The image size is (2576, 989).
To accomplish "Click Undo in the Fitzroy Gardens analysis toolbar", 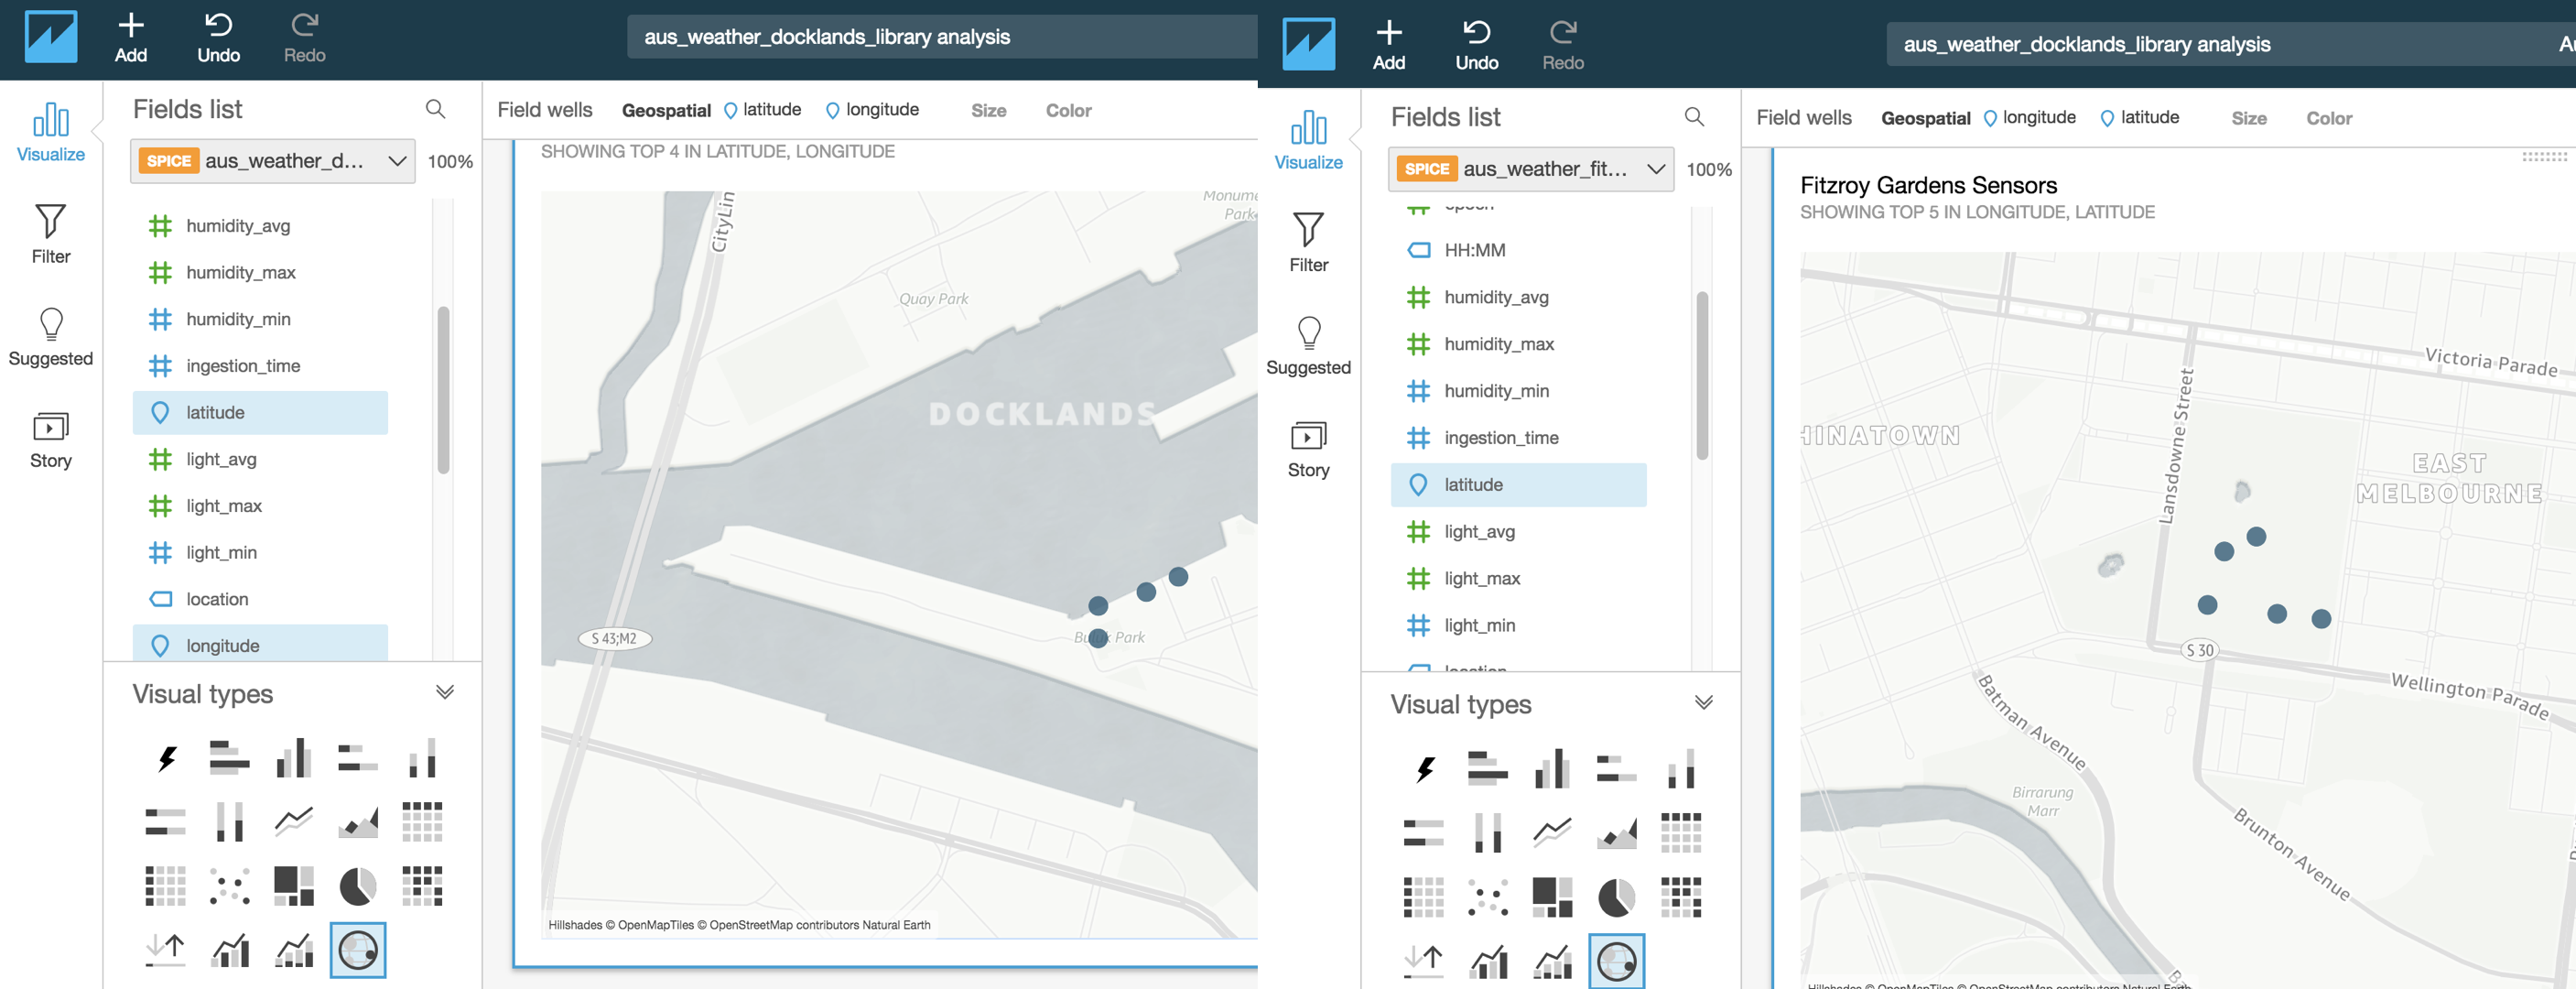I will [1476, 44].
